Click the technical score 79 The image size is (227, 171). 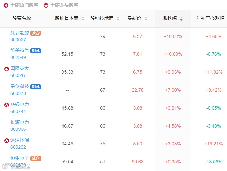pyautogui.click(x=103, y=36)
